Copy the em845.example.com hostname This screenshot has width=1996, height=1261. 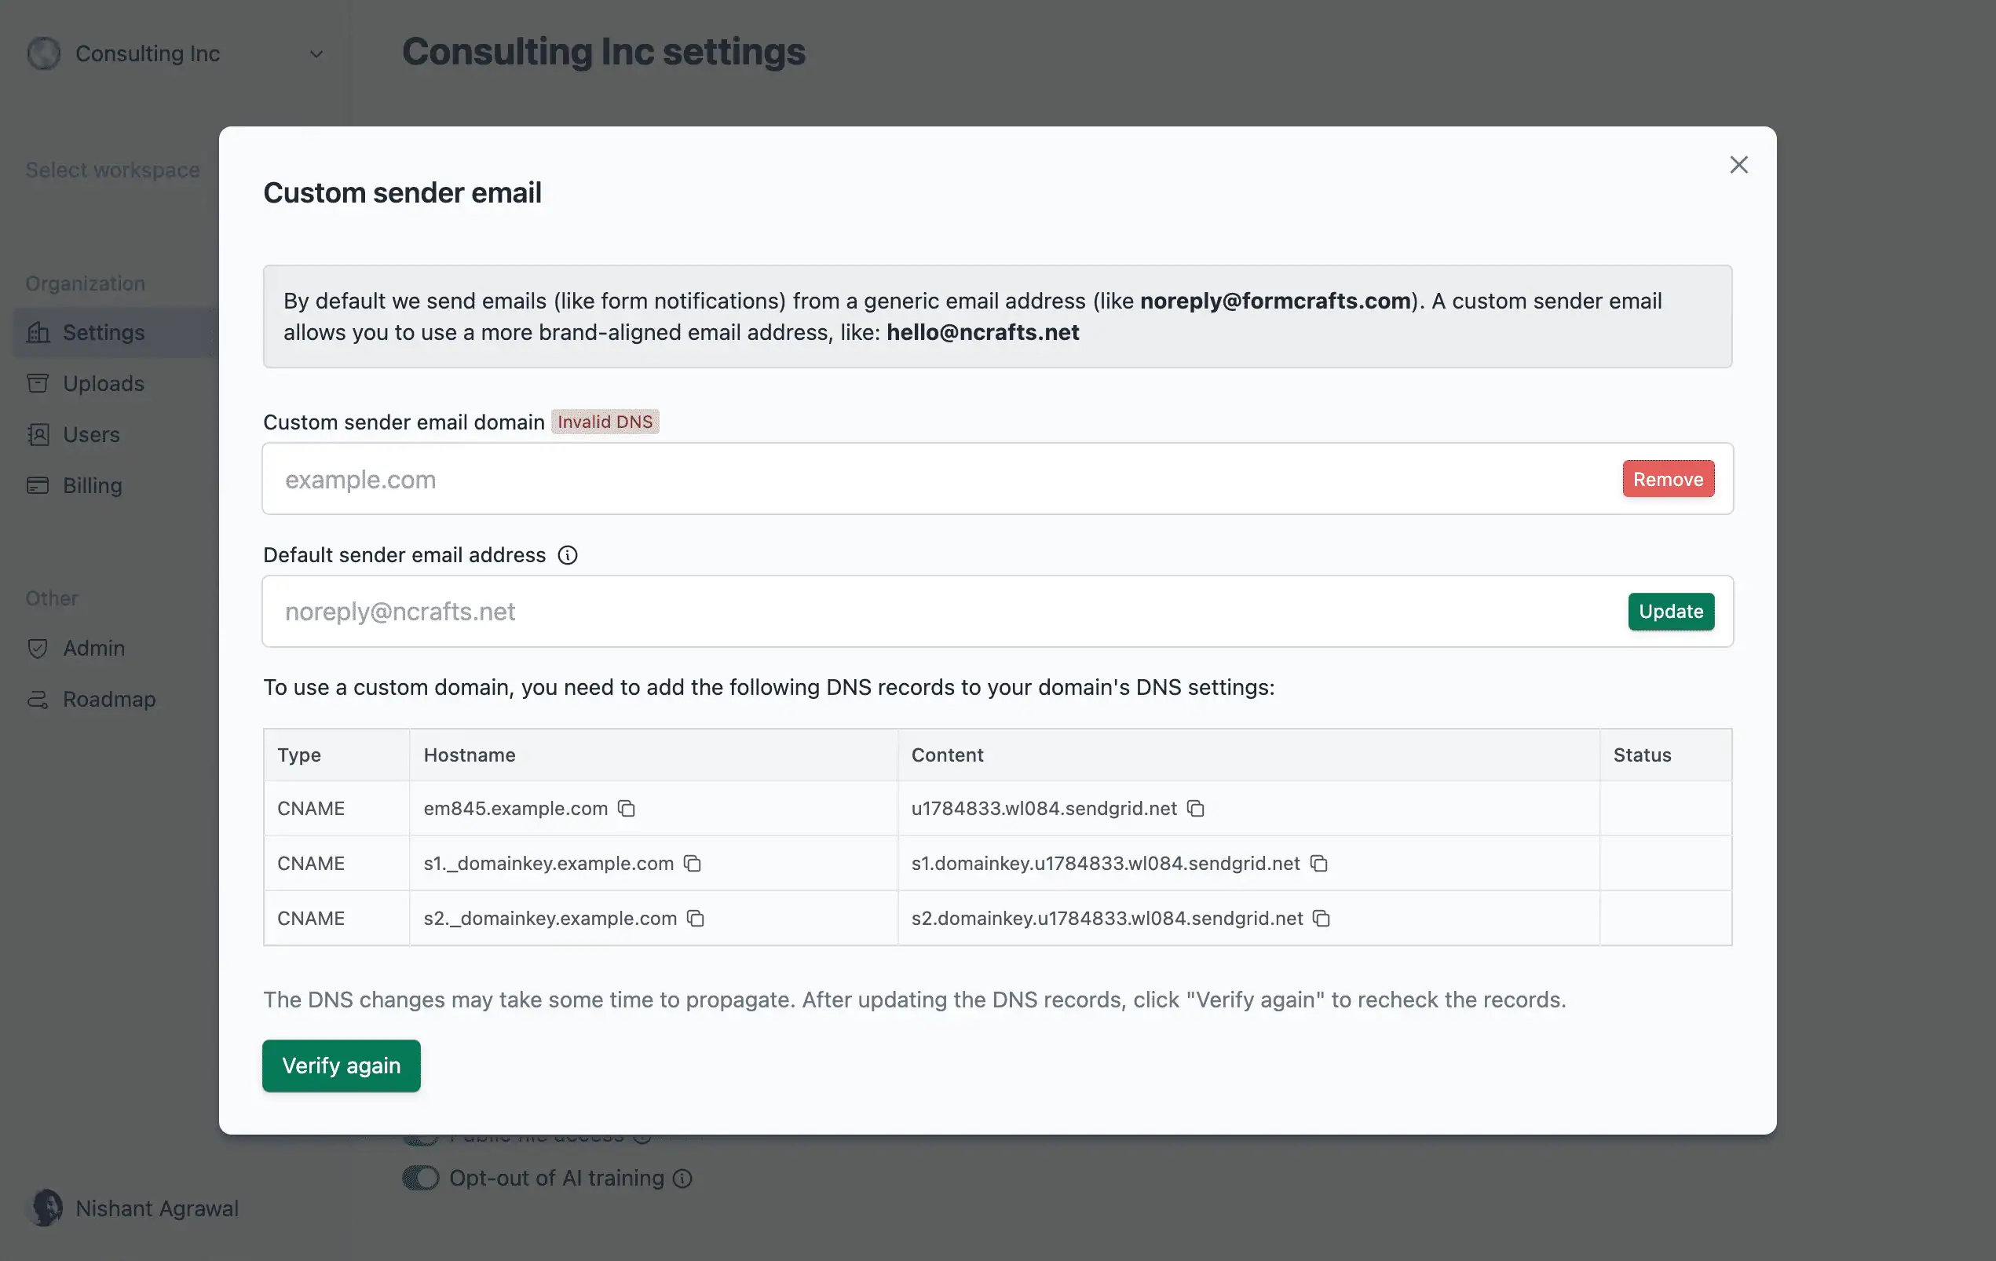627,808
